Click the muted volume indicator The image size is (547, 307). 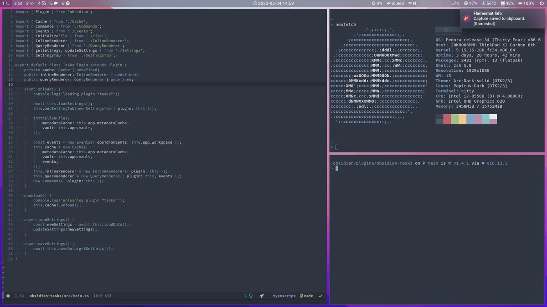(395, 3)
